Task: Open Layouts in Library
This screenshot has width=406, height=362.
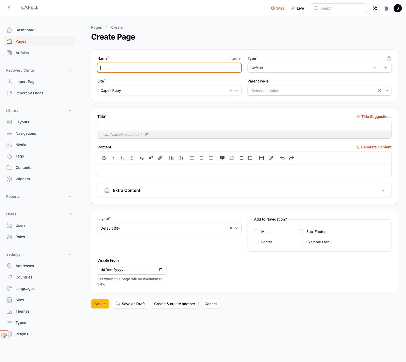Action: click(x=39, y=122)
